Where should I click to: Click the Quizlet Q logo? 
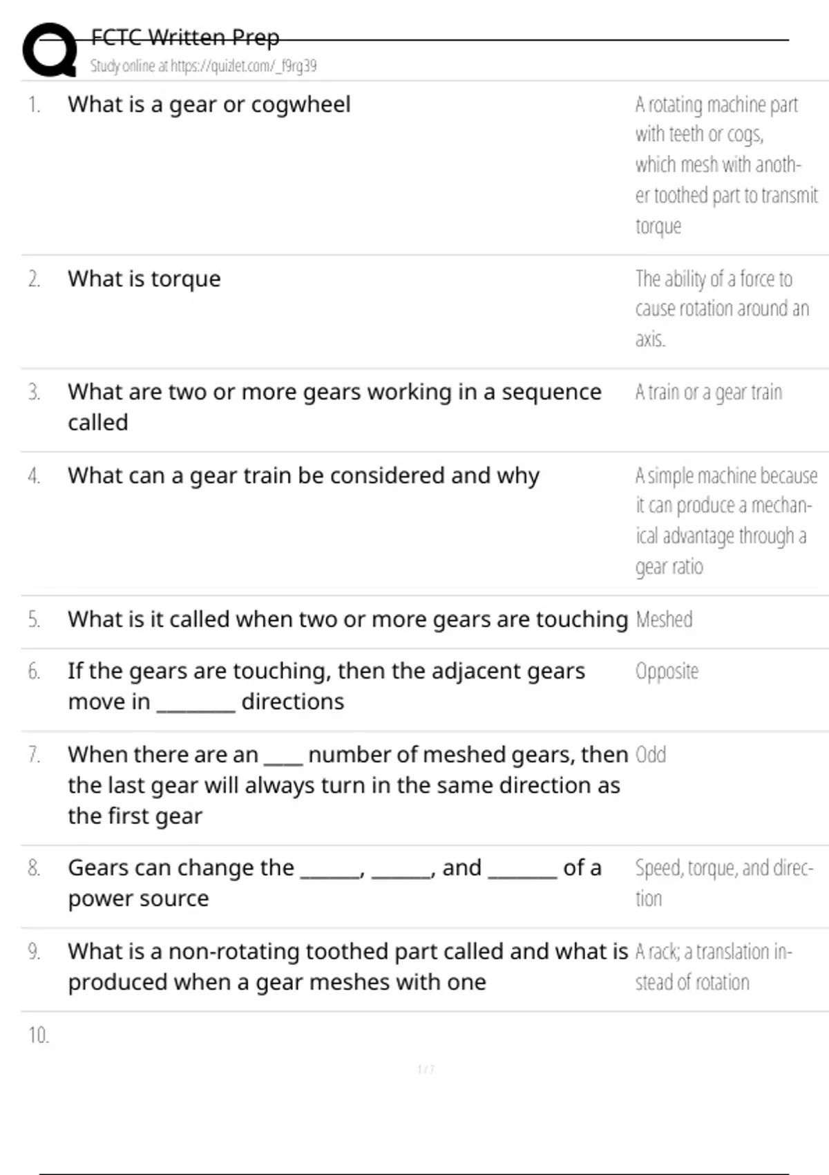[x=50, y=50]
